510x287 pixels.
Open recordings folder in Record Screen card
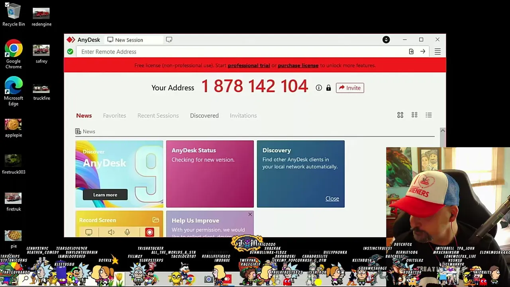pyautogui.click(x=155, y=220)
